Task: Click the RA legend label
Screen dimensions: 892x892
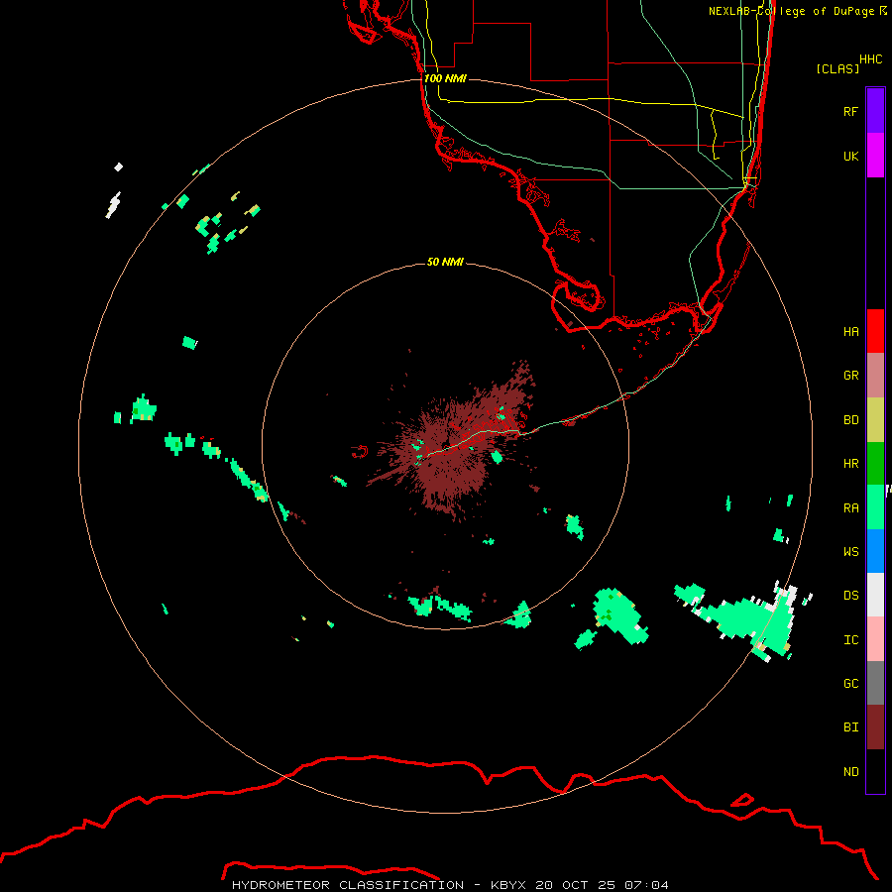Action: pos(850,508)
